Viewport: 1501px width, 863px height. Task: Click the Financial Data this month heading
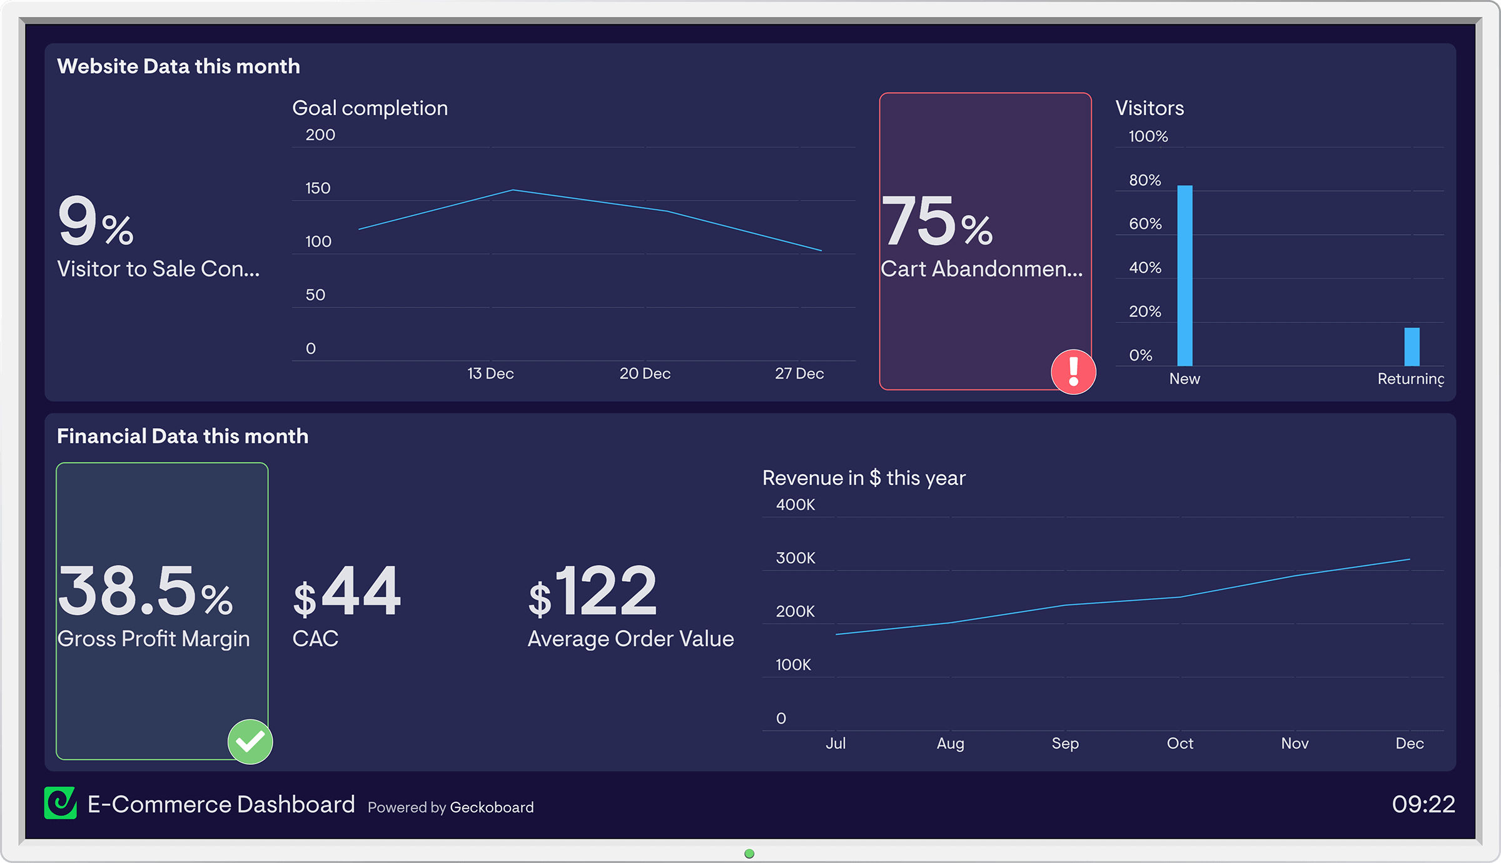pos(183,436)
